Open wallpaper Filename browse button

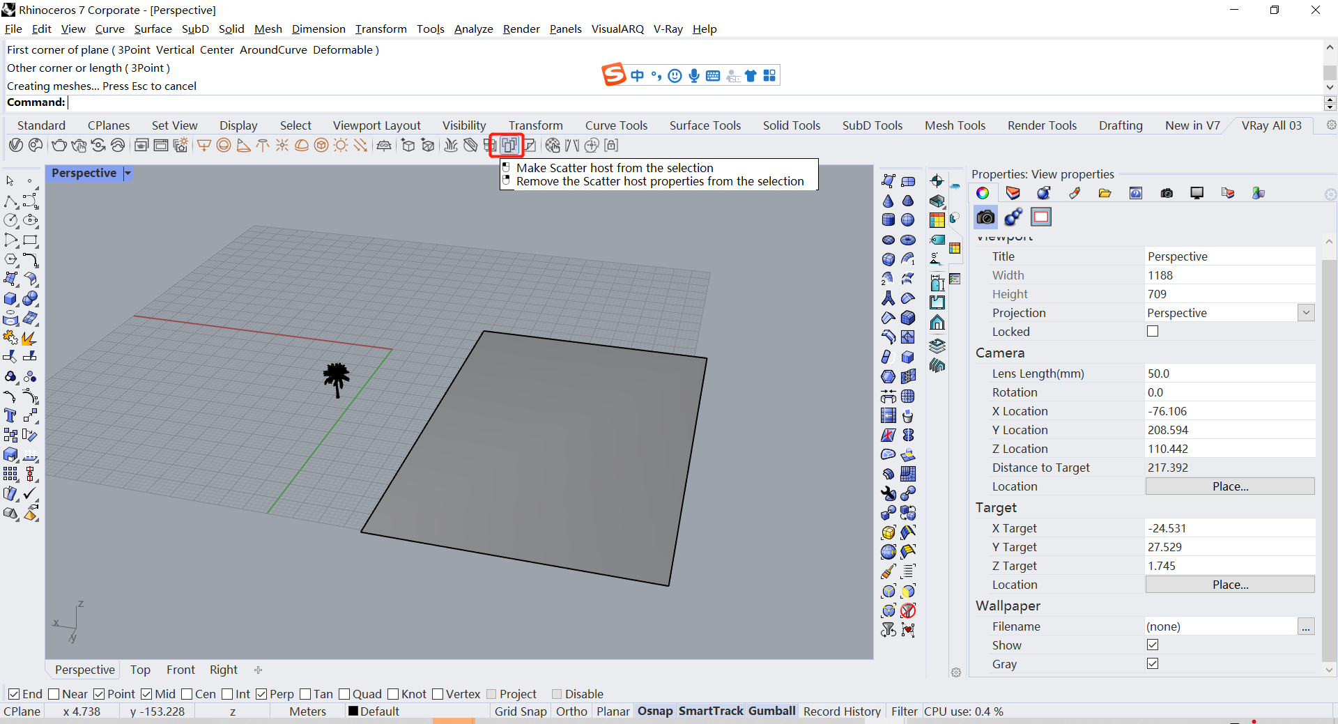point(1306,626)
